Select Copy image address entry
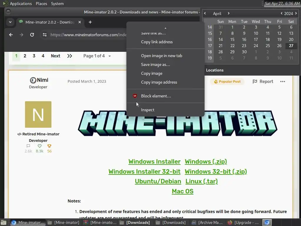 tap(165, 82)
